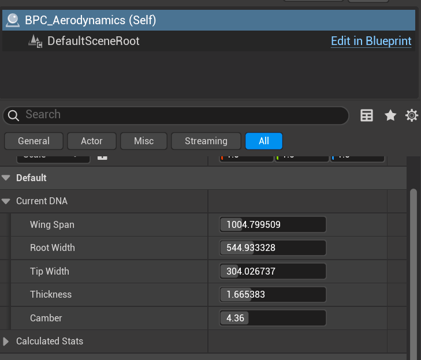Switch to the Actor filter tab
421x360 pixels.
click(92, 141)
